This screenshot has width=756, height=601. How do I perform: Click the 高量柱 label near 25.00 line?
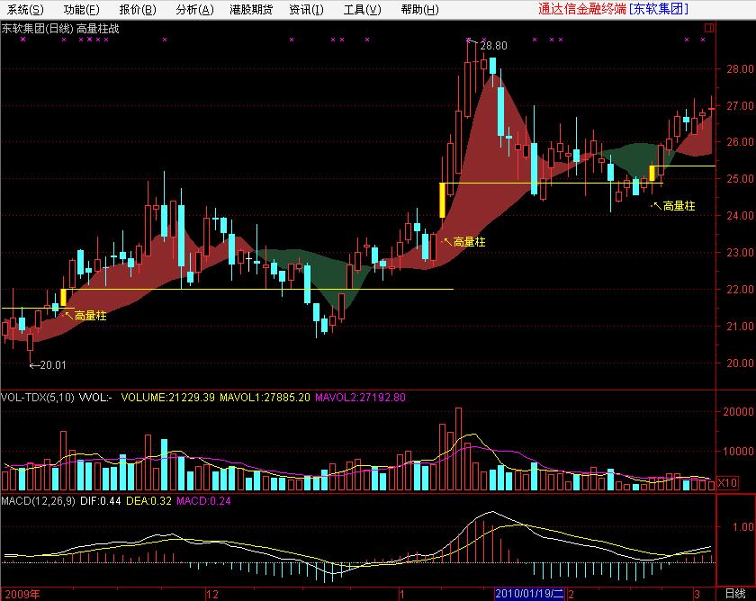coord(678,206)
